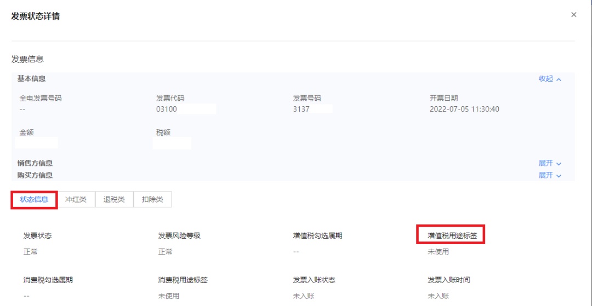Switch to the 状态信息 tab

point(34,199)
